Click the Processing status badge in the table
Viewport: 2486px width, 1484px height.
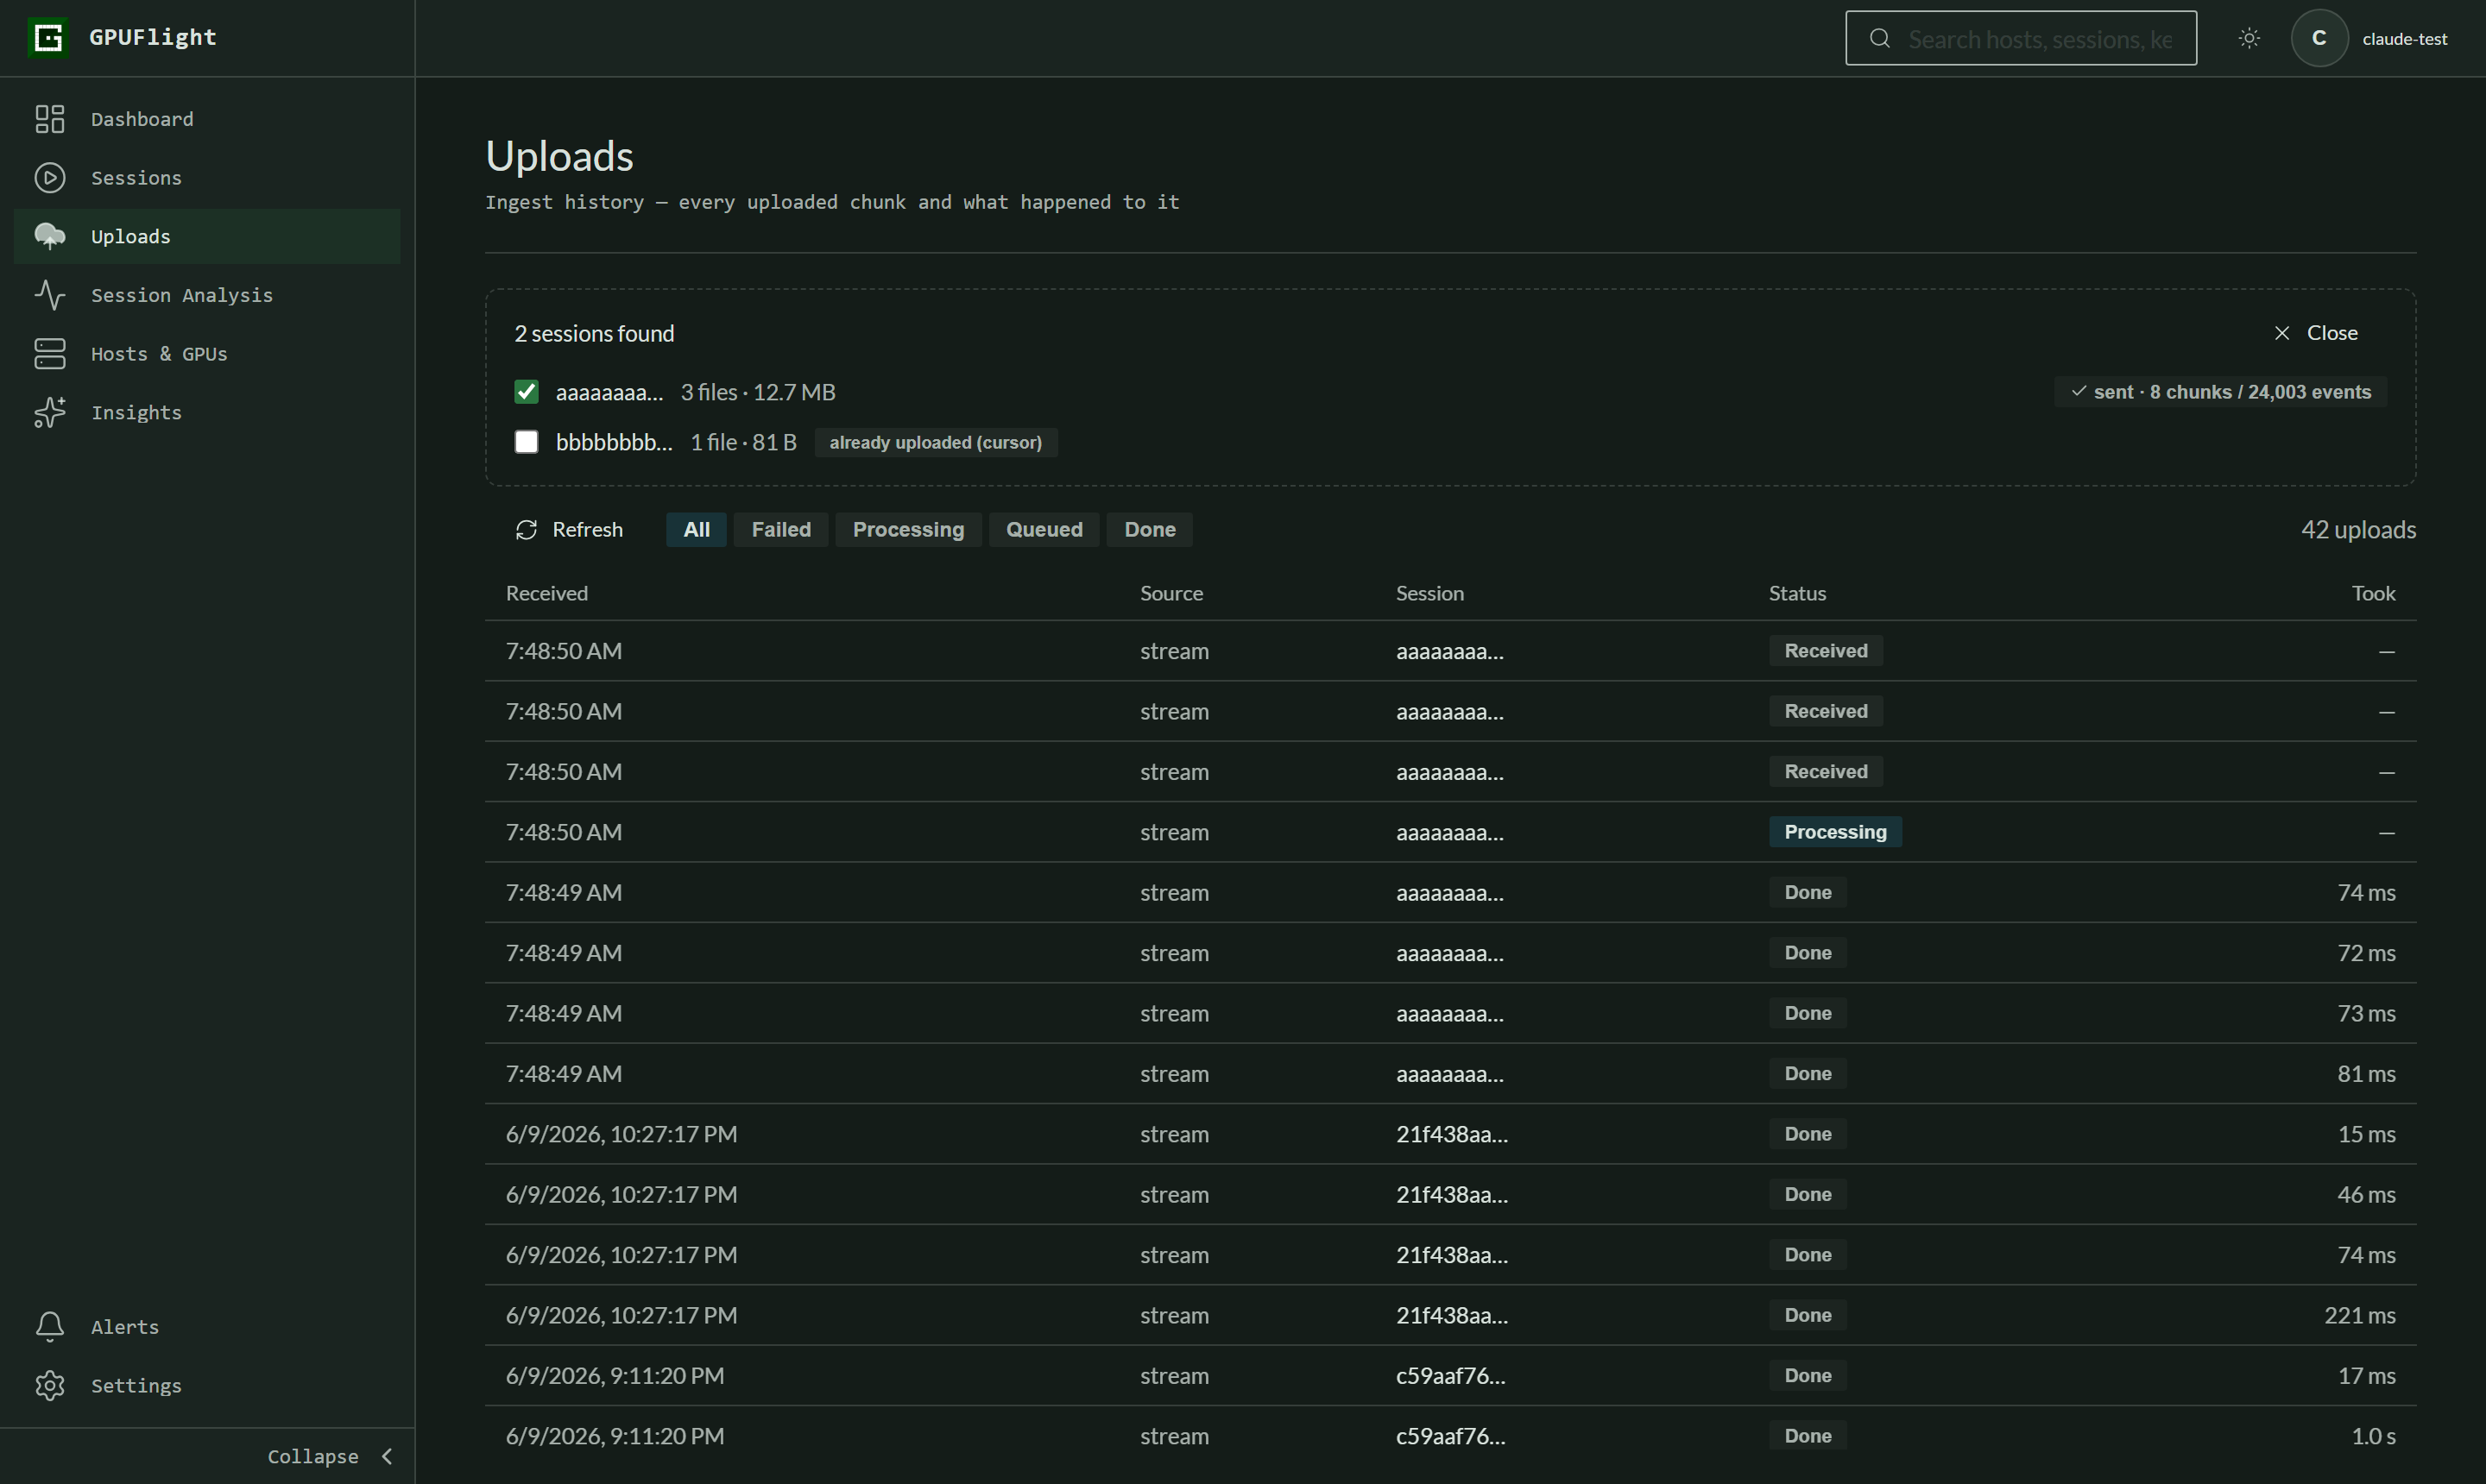pos(1835,832)
